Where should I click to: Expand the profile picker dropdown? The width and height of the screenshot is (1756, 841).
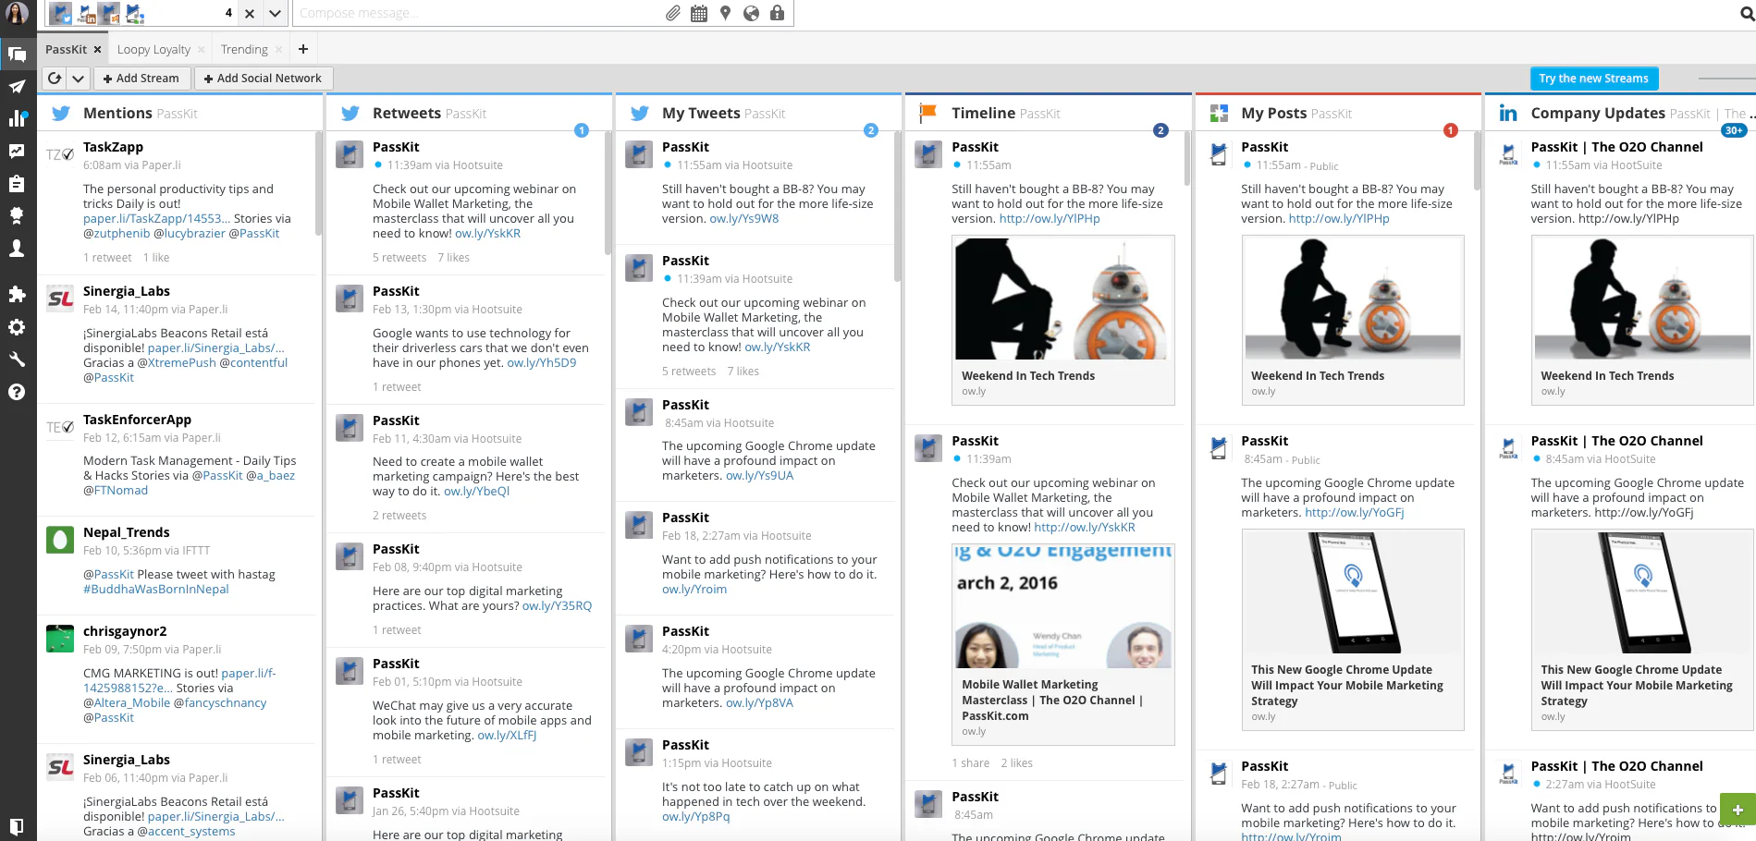[275, 14]
